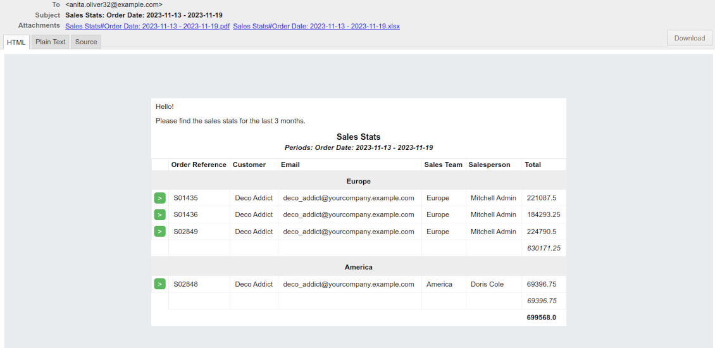Click salesperson Doris Cole
Screen dimensions: 715x348
tap(487, 284)
